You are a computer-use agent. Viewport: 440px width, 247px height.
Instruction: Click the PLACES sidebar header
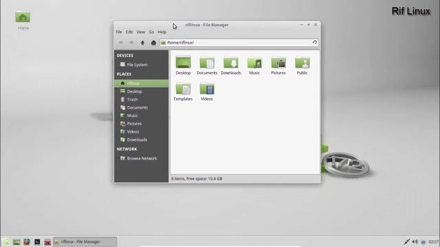point(124,74)
